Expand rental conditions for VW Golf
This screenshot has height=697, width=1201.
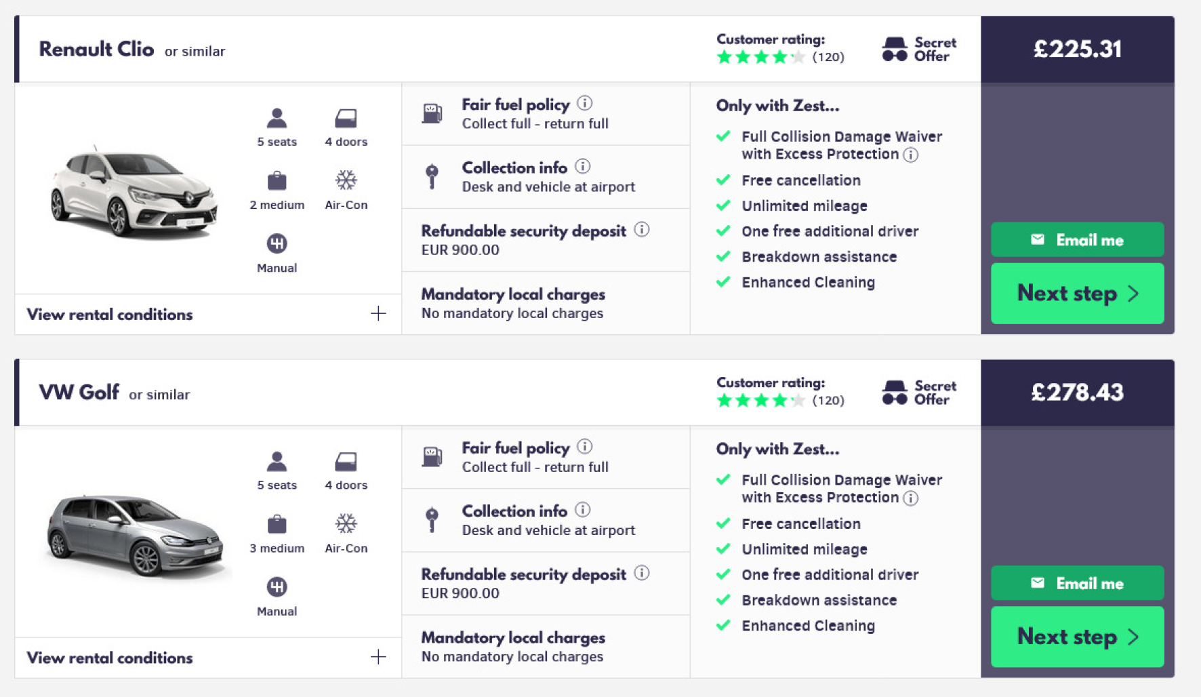pyautogui.click(x=110, y=658)
